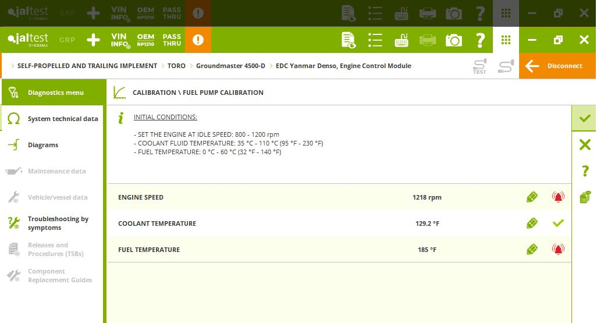This screenshot has height=323, width=604.
Task: Click edit icon for Engine Speed
Action: point(532,197)
